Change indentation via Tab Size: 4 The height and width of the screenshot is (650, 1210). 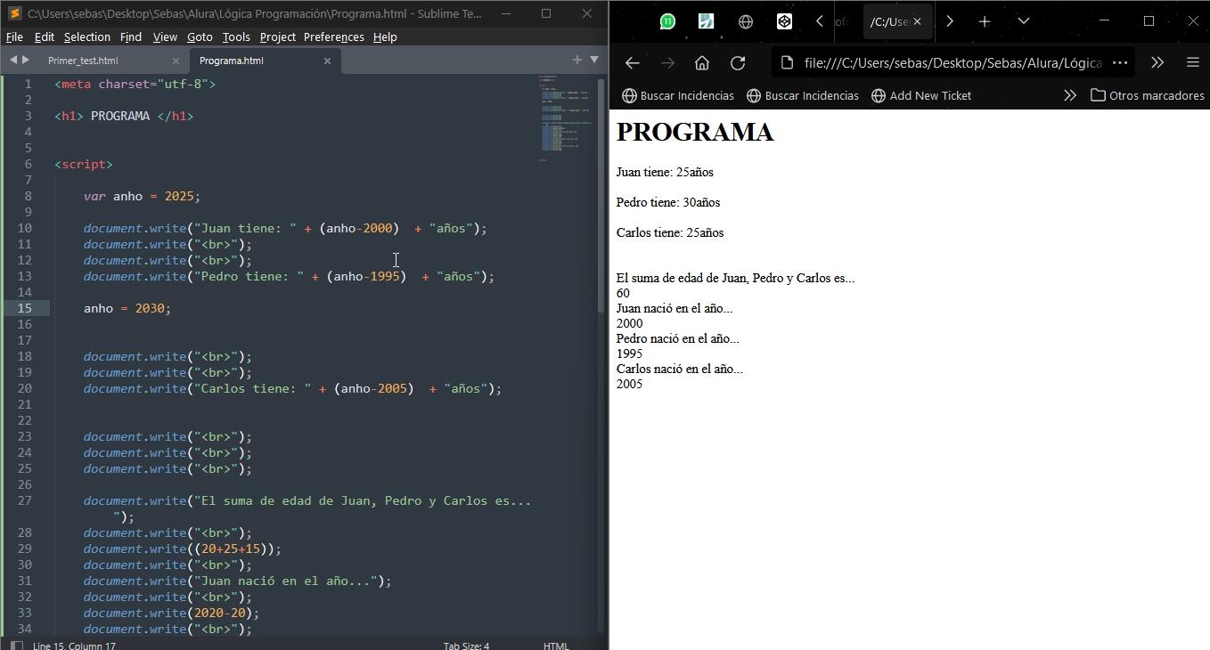pyautogui.click(x=466, y=646)
